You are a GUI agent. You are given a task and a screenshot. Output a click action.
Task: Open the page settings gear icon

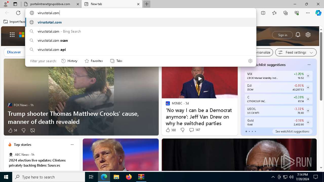308,35
